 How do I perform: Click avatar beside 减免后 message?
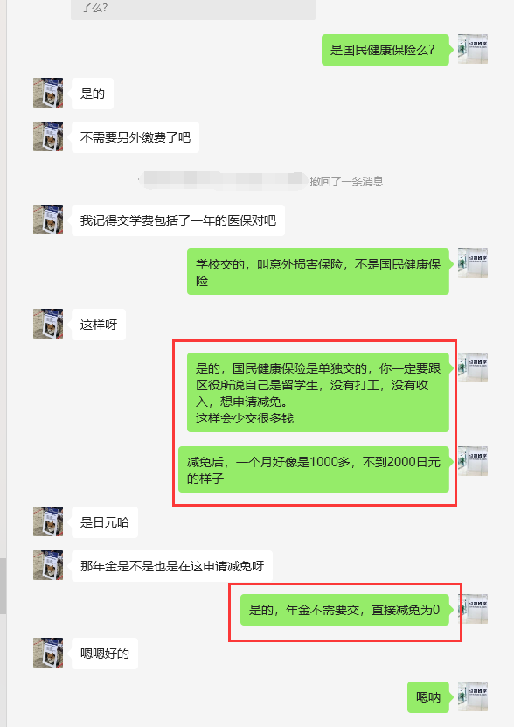pos(473,461)
